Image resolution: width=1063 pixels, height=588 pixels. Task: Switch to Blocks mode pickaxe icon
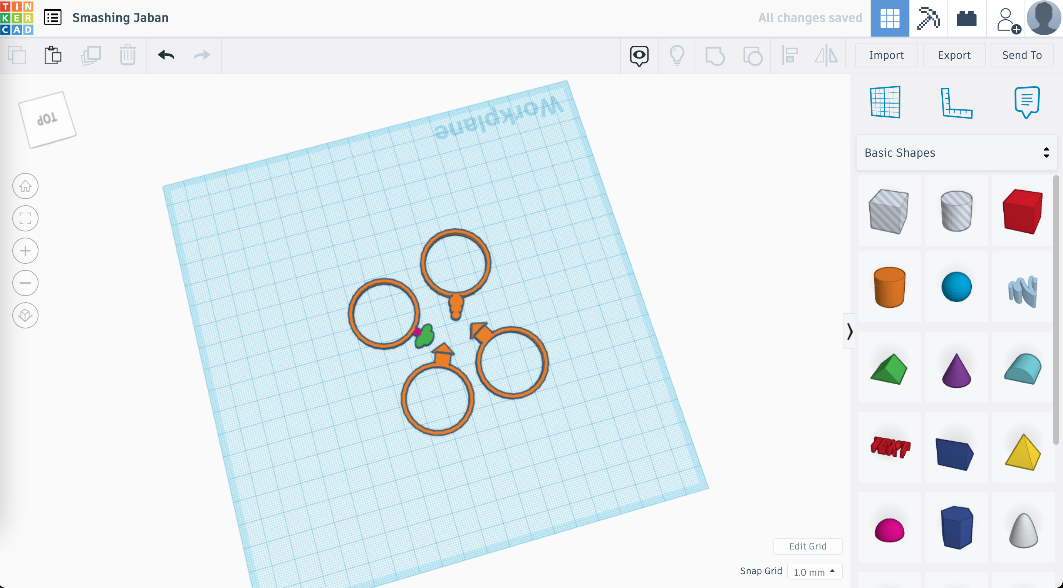coord(928,18)
